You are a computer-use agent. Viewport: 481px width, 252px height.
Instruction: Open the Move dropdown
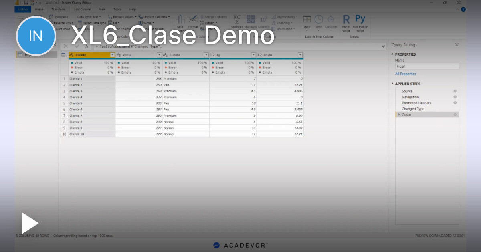[146, 23]
